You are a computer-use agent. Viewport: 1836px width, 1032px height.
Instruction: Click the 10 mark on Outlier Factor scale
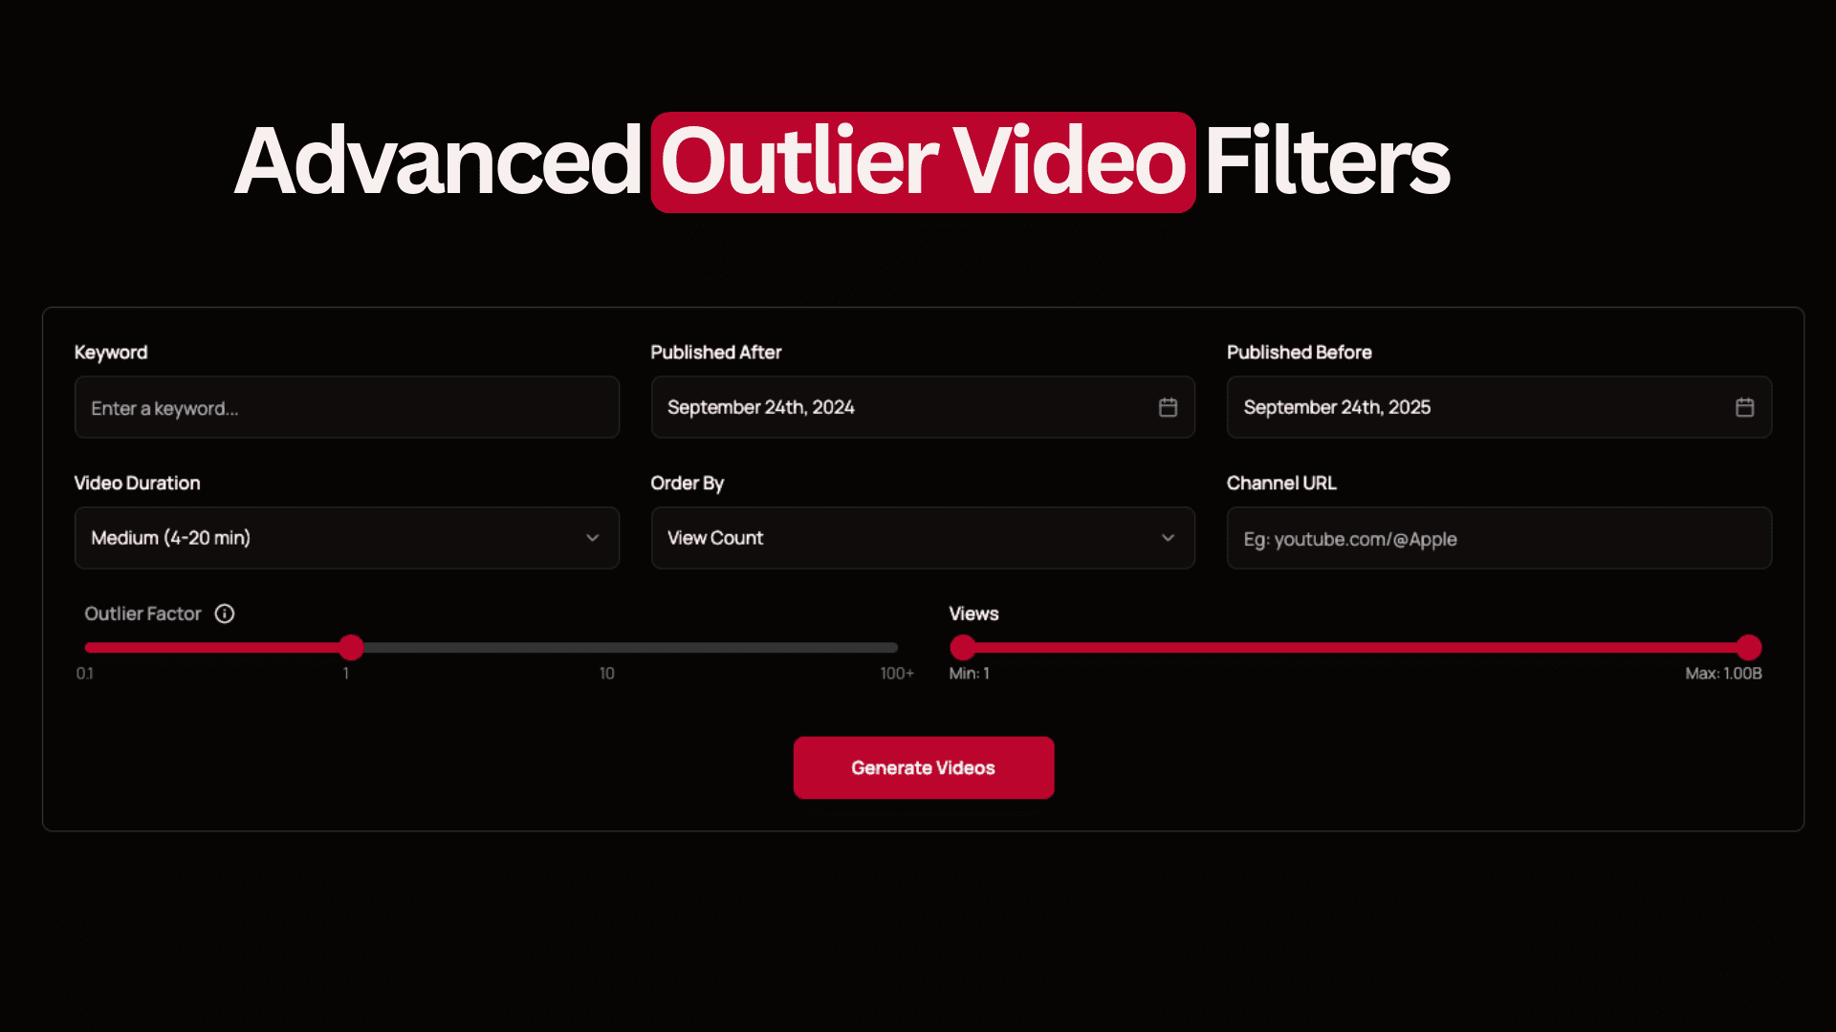(x=606, y=673)
